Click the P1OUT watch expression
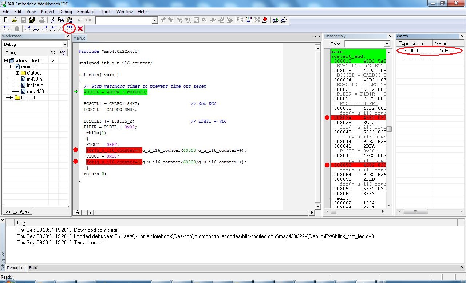Image resolution: width=466 pixels, height=283 pixels. pyautogui.click(x=411, y=51)
